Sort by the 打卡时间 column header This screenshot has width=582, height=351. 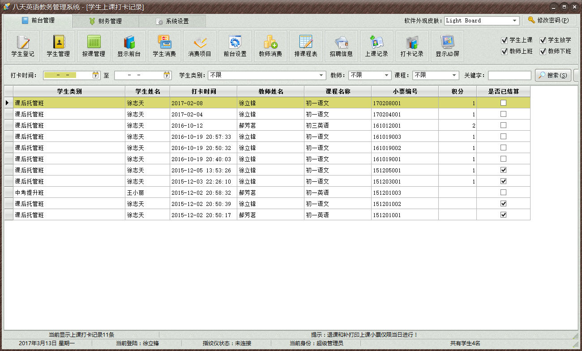click(204, 91)
